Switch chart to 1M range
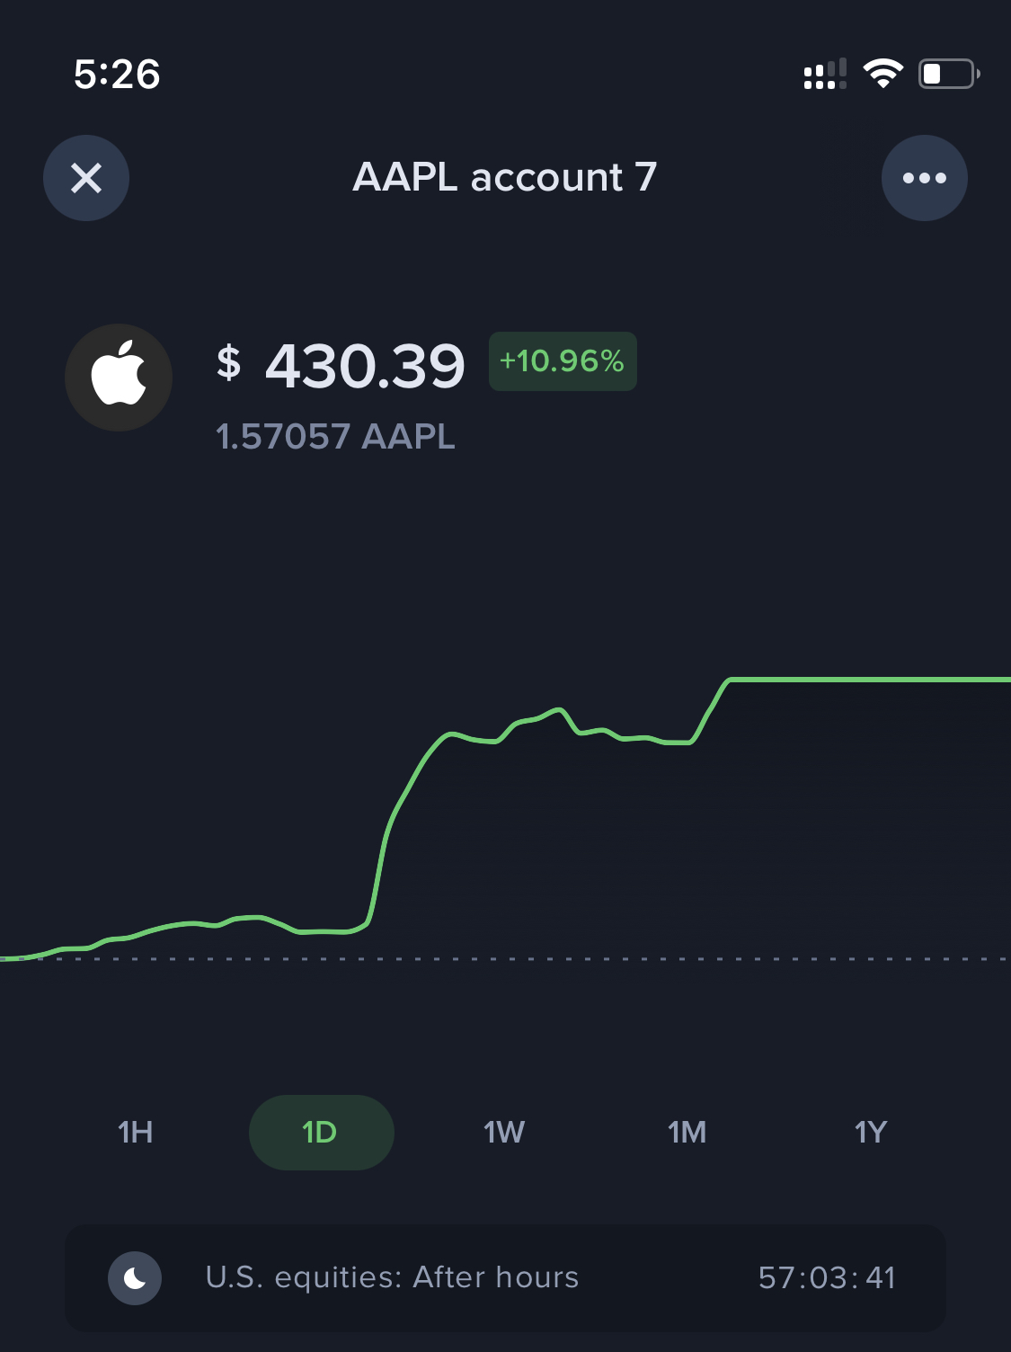 [x=687, y=1132]
